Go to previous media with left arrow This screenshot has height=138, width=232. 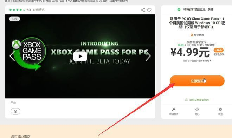coord(12,56)
